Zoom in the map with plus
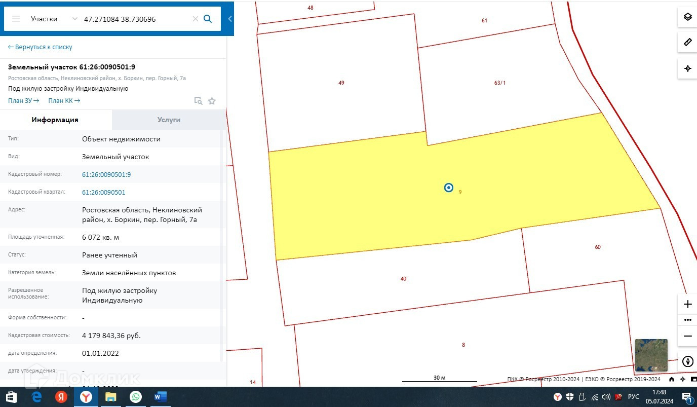Viewport: 697px width, 407px height. point(687,304)
